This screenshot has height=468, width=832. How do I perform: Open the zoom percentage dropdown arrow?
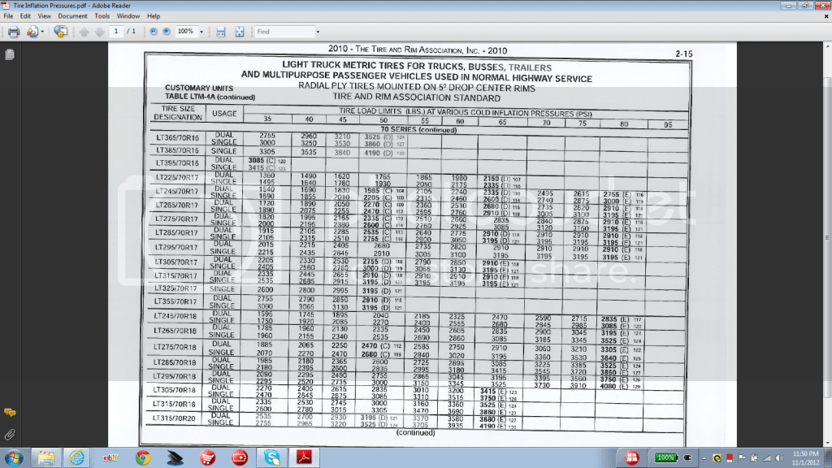pyautogui.click(x=201, y=32)
